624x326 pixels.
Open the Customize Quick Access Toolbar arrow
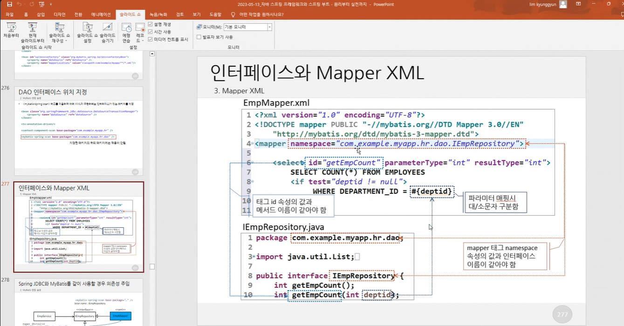pyautogui.click(x=50, y=5)
